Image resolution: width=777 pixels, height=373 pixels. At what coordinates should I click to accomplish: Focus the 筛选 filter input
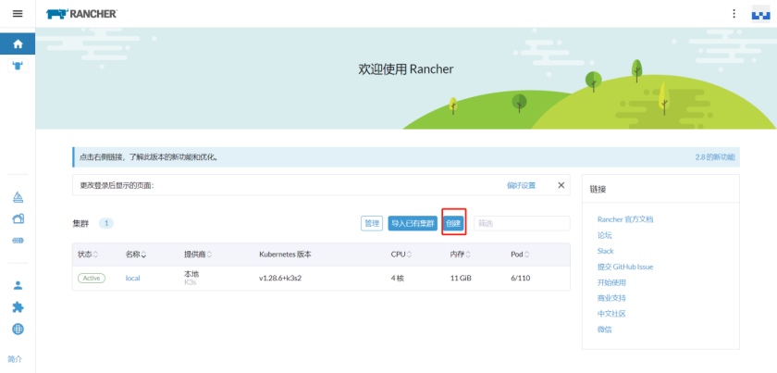[522, 224]
